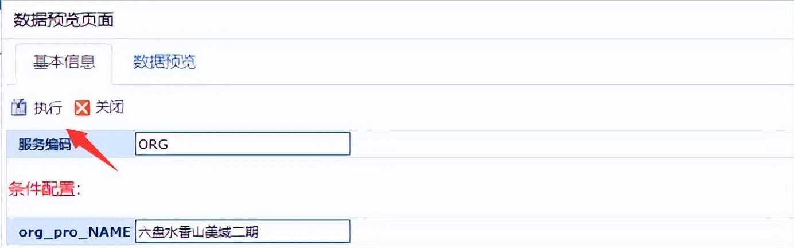Click the 服务编码 field label
This screenshot has height=248, width=794.
tap(45, 145)
